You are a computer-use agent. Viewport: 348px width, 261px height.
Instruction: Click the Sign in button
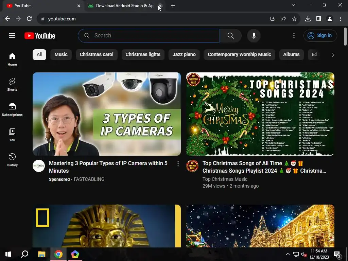pos(320,35)
